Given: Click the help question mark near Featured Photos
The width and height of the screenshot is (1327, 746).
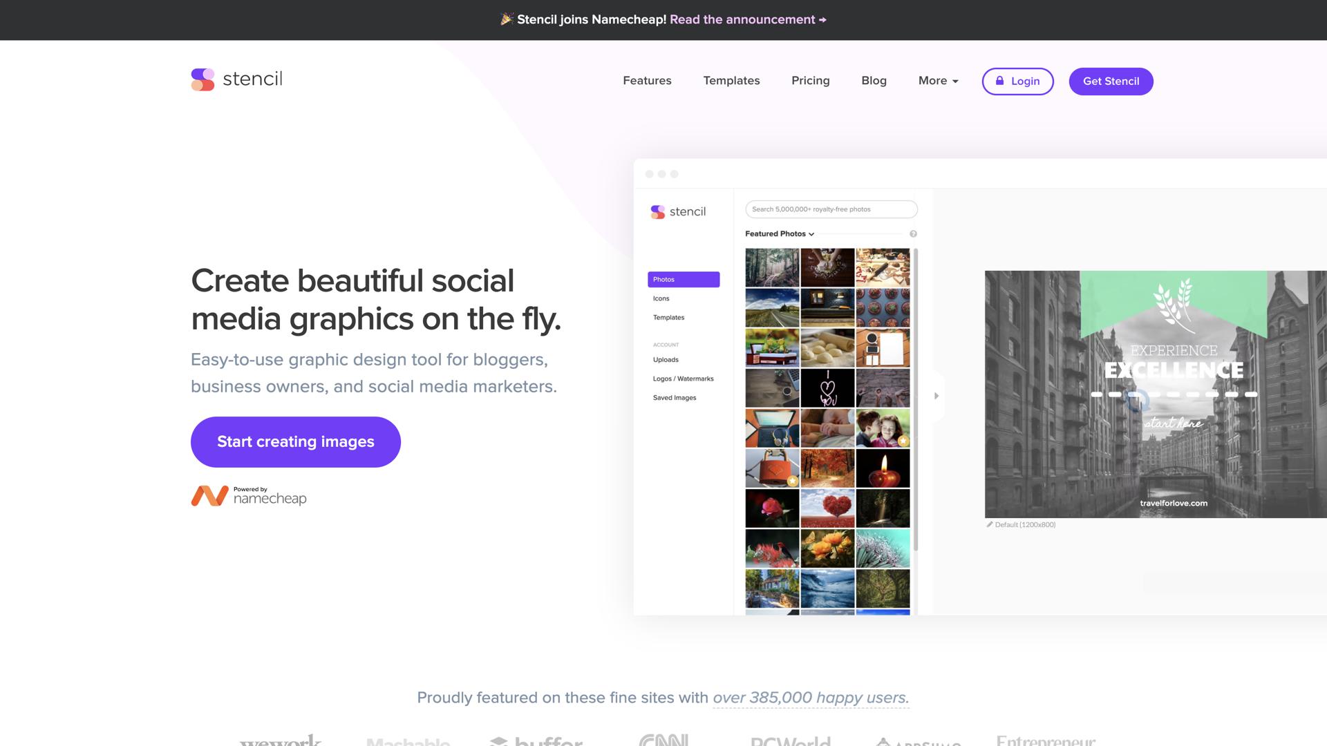Looking at the screenshot, I should pyautogui.click(x=913, y=234).
